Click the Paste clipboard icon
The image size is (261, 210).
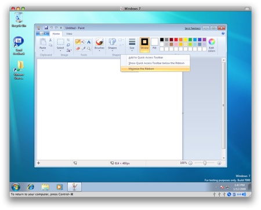pos(43,42)
